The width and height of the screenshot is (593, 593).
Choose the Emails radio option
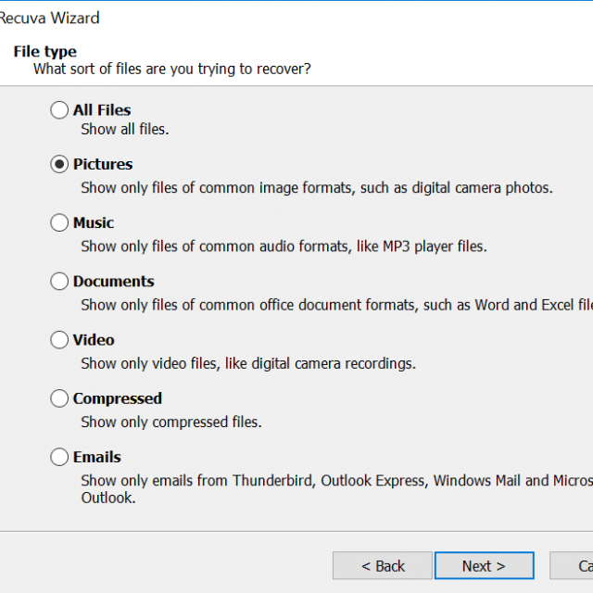(x=59, y=457)
